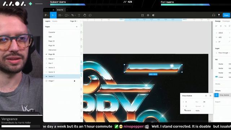Click the lock icon on Image 1 layer
This screenshot has width=231, height=130.
[74, 81]
